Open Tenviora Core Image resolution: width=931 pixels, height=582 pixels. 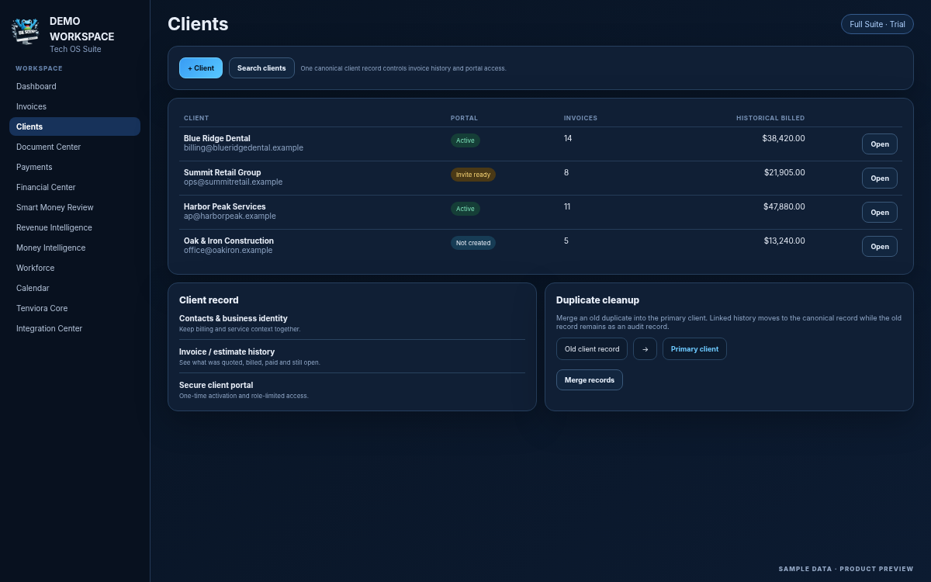tap(74, 308)
